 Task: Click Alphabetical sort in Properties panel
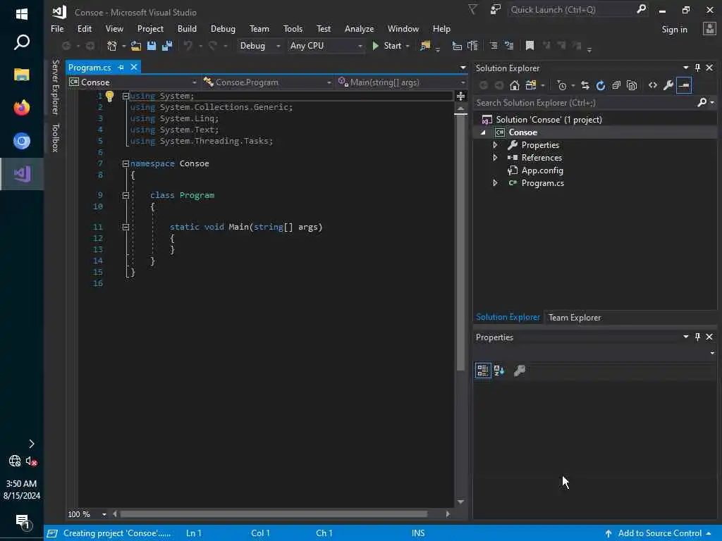click(499, 371)
